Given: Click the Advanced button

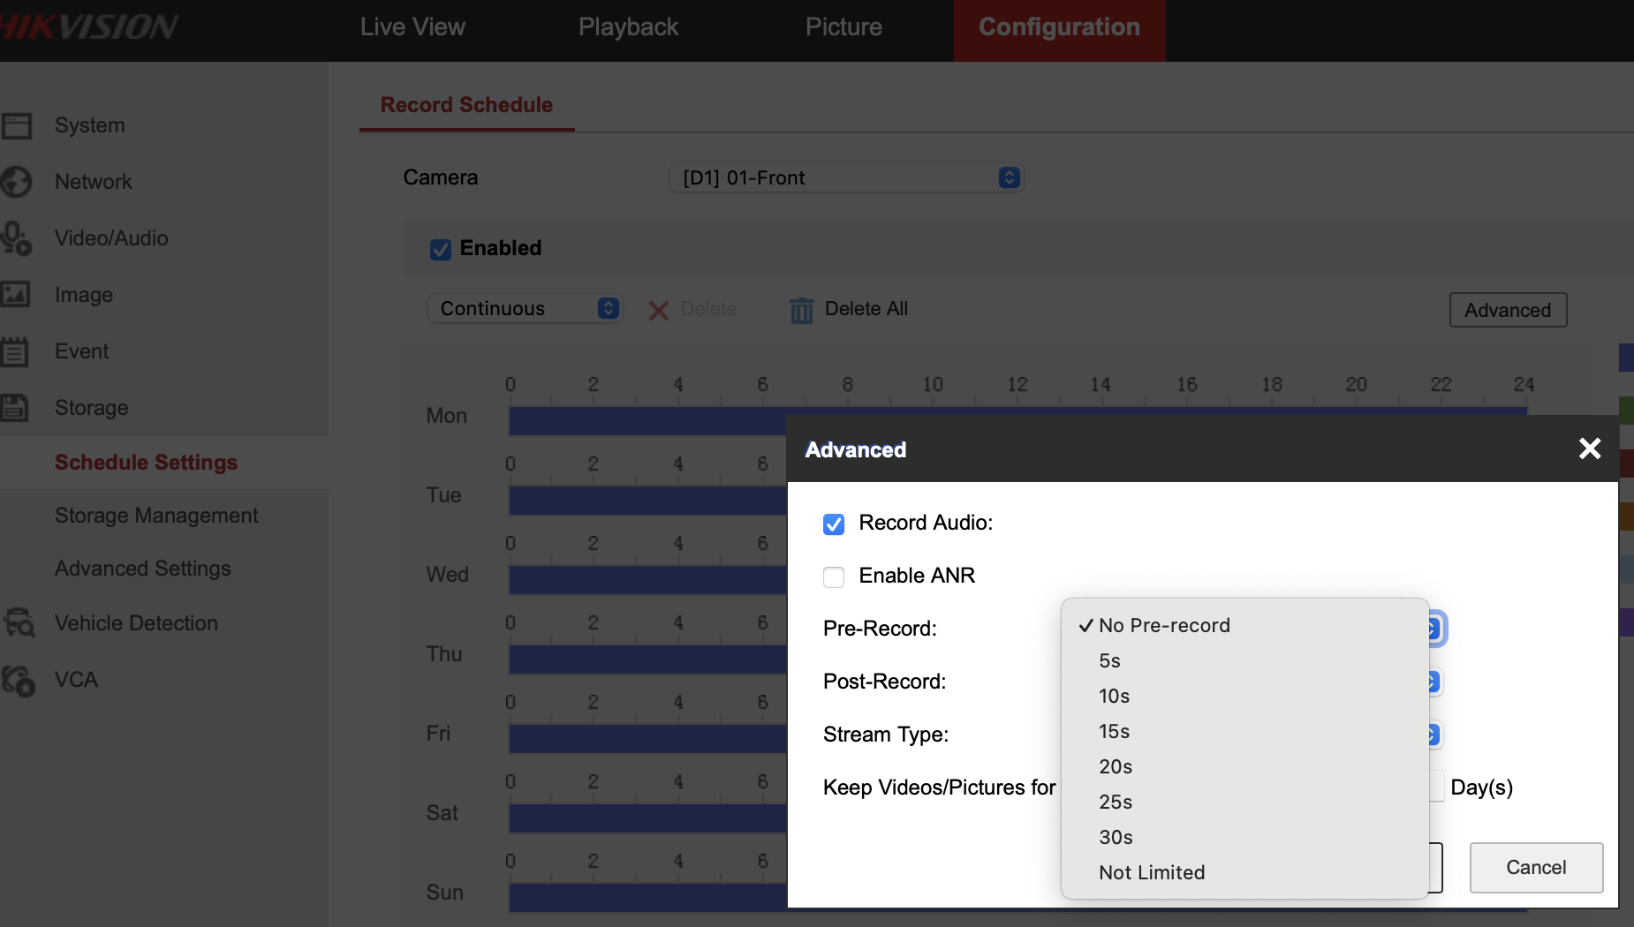Looking at the screenshot, I should (x=1507, y=310).
